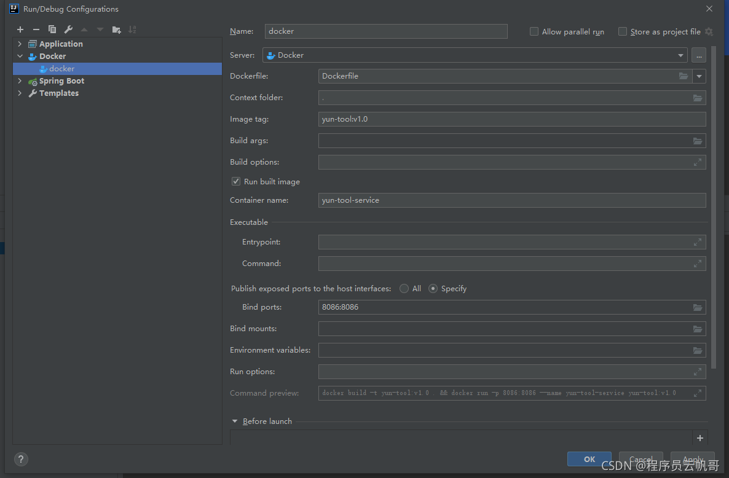The height and width of the screenshot is (478, 729).
Task: Move configuration down arrow
Action: tap(100, 29)
